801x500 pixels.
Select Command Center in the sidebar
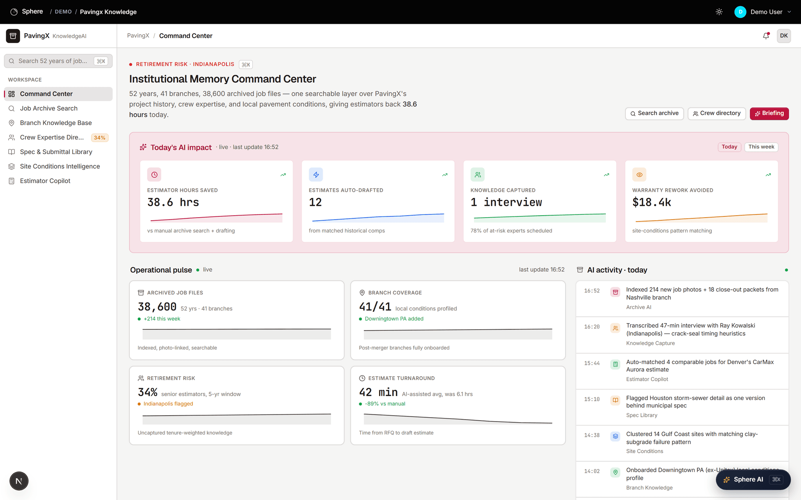point(58,94)
